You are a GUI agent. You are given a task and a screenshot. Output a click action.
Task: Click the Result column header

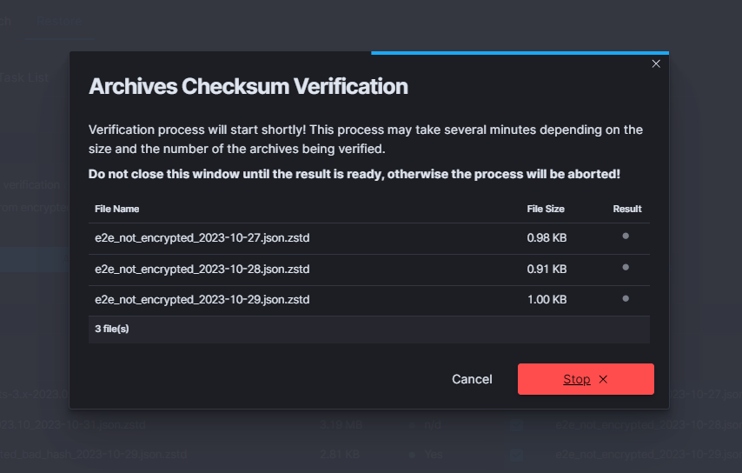pos(626,209)
